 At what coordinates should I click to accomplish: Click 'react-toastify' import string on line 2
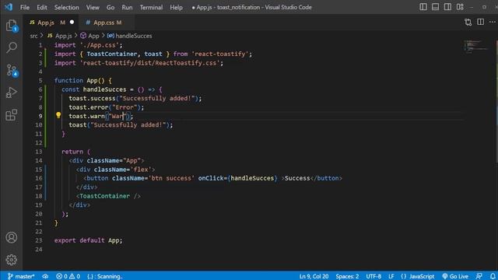pos(220,54)
